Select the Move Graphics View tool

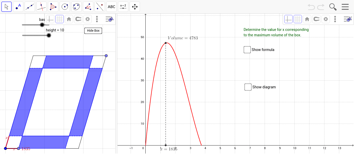click(134, 7)
